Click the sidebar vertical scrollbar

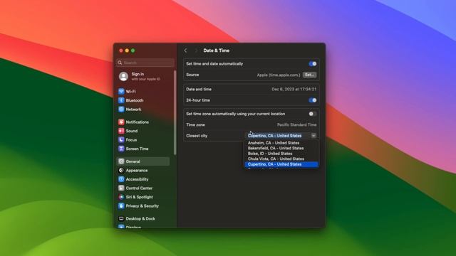pos(175,112)
